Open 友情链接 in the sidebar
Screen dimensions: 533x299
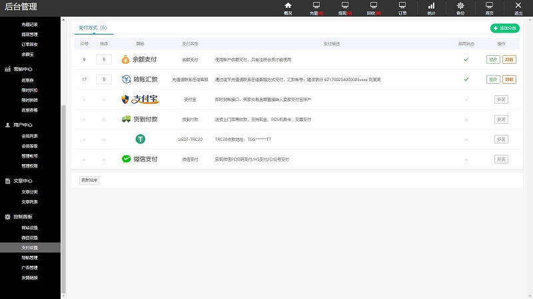(29, 277)
